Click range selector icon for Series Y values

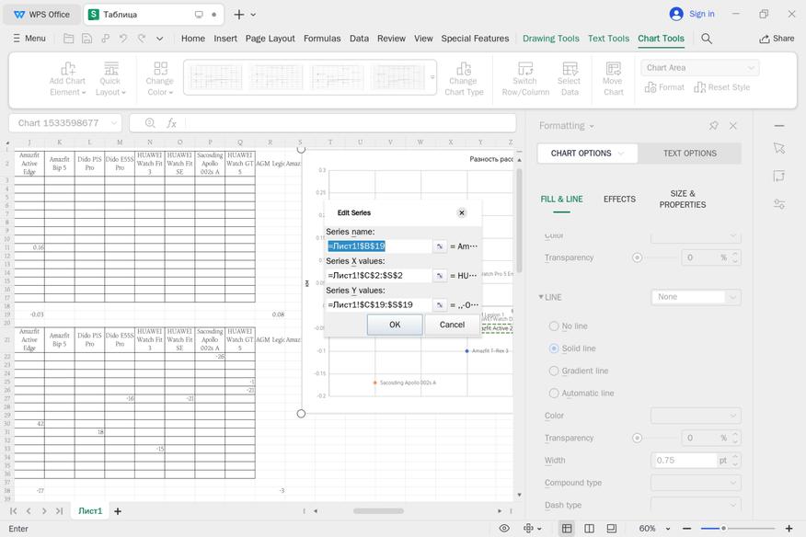440,304
